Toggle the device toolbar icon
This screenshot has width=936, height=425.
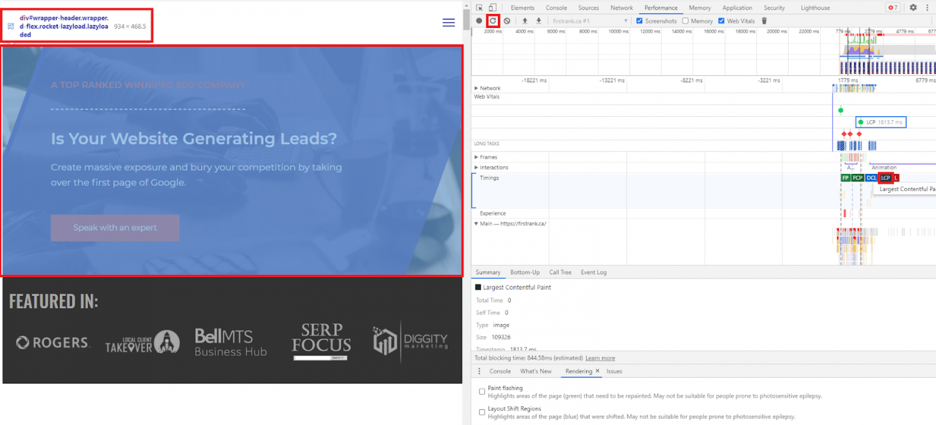pyautogui.click(x=492, y=8)
